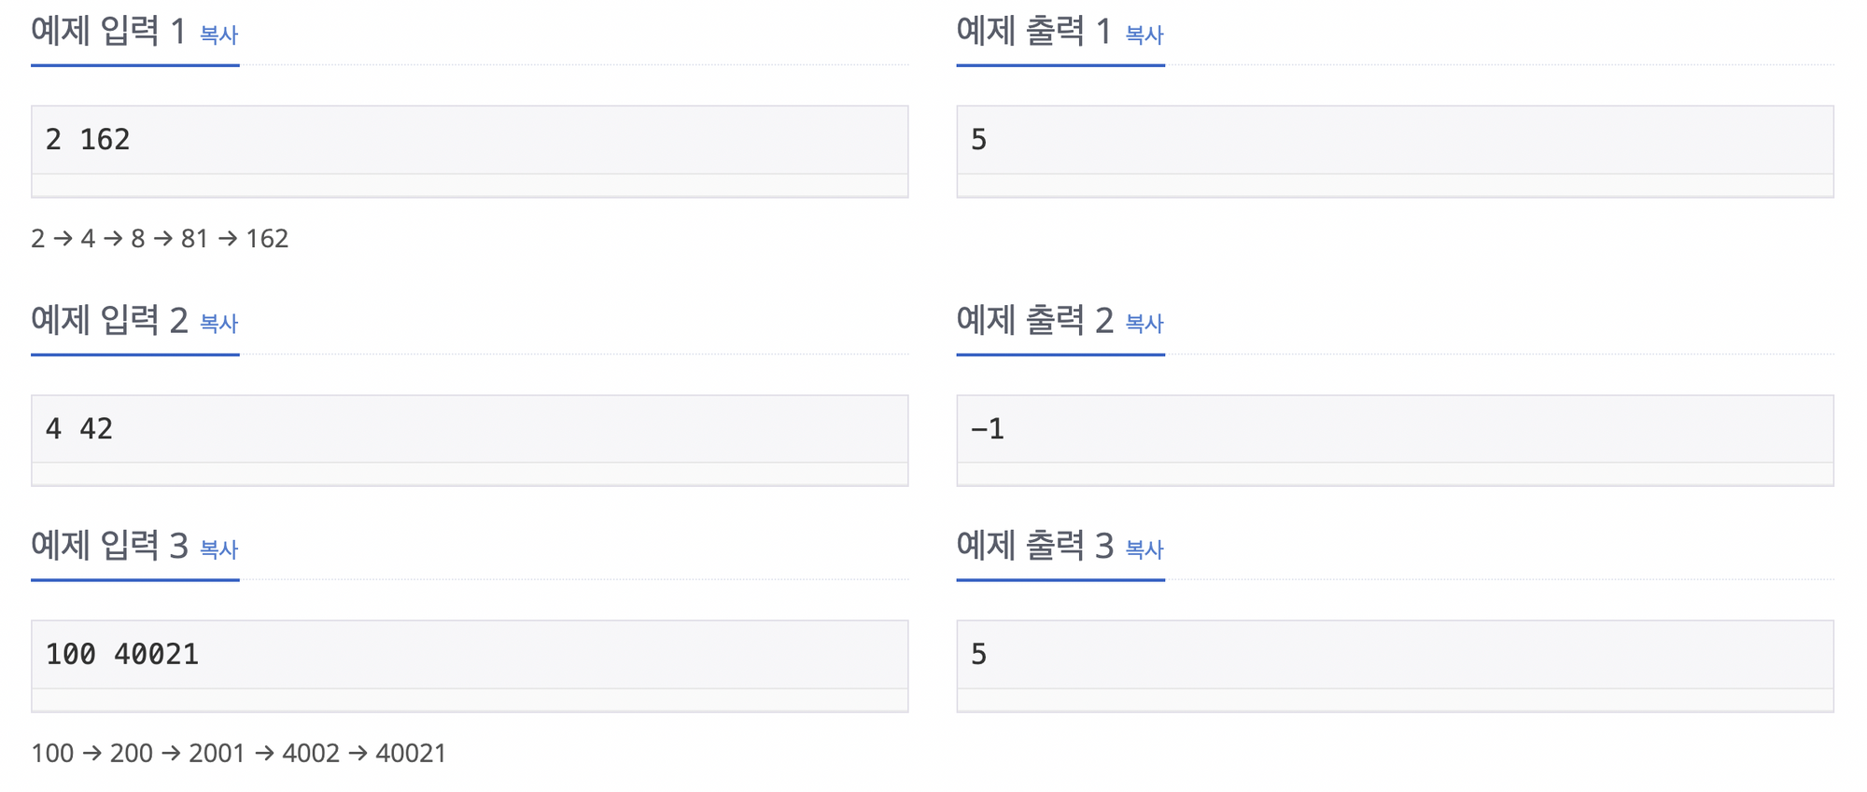Image resolution: width=1867 pixels, height=792 pixels.
Task: Click the '100 → 200 → 2001' sequence text
Action: click(x=238, y=753)
